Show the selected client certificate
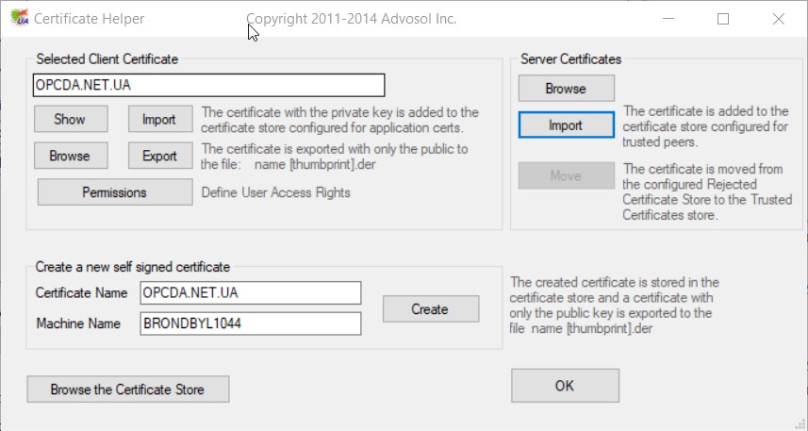Image resolution: width=808 pixels, height=431 pixels. [x=70, y=120]
